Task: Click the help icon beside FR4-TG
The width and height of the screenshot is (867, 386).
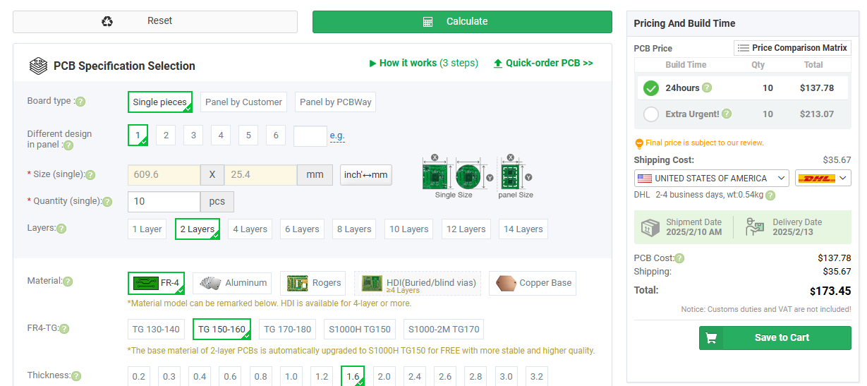Action: pos(64,329)
